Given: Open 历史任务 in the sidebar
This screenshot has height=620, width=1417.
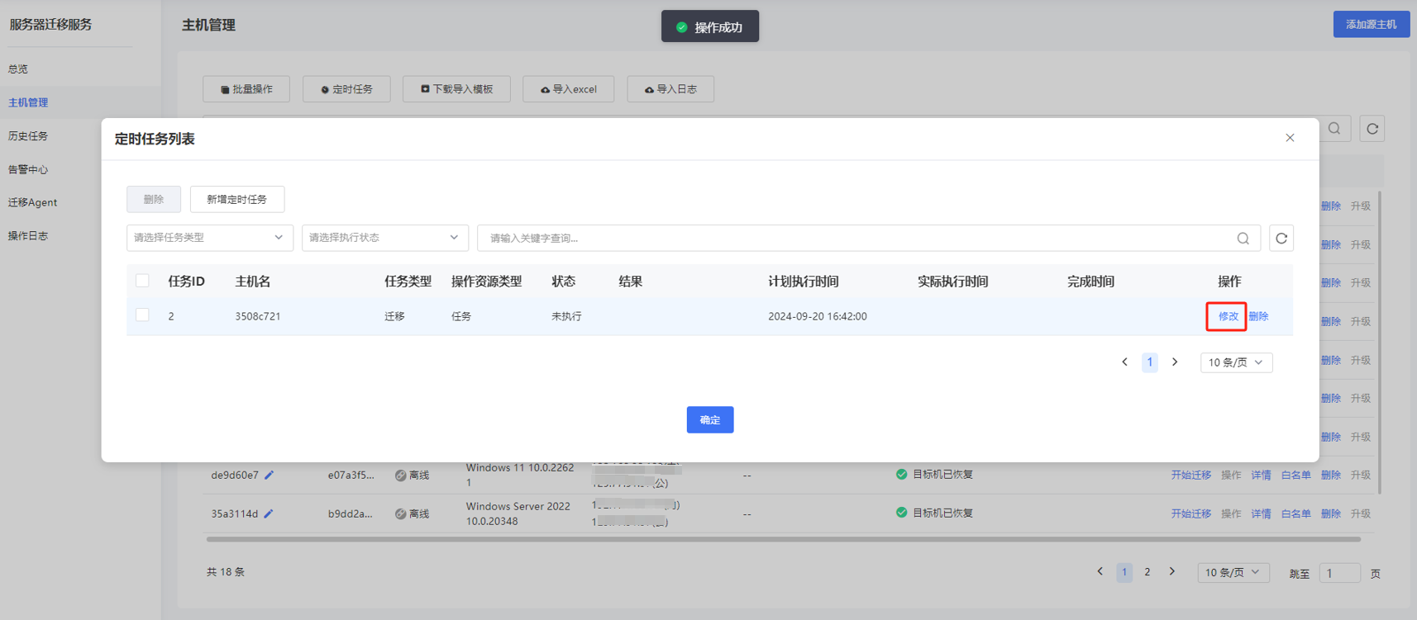Looking at the screenshot, I should click(28, 136).
